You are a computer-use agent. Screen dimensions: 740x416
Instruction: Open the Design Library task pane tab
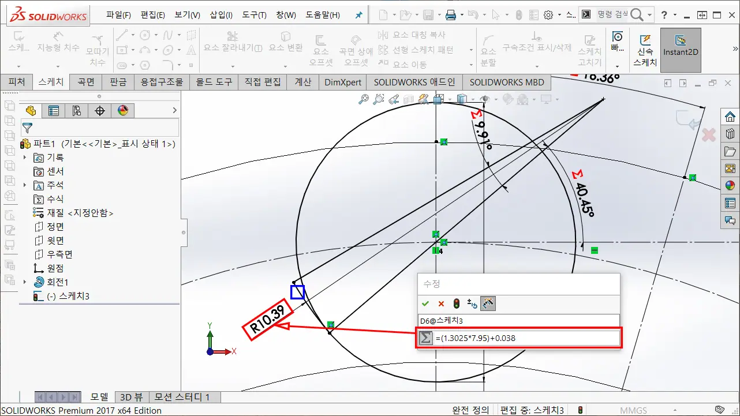coord(730,134)
